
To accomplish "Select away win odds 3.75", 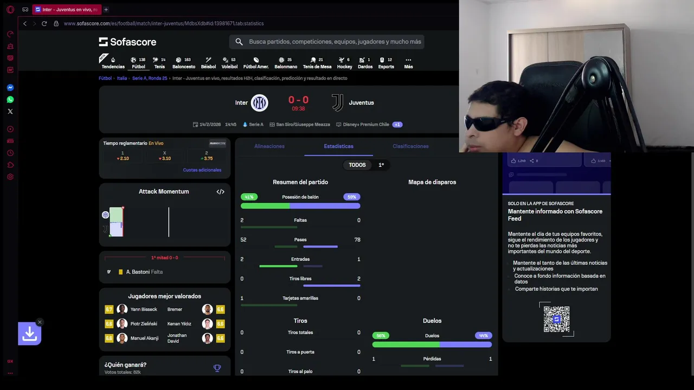I will coord(206,156).
